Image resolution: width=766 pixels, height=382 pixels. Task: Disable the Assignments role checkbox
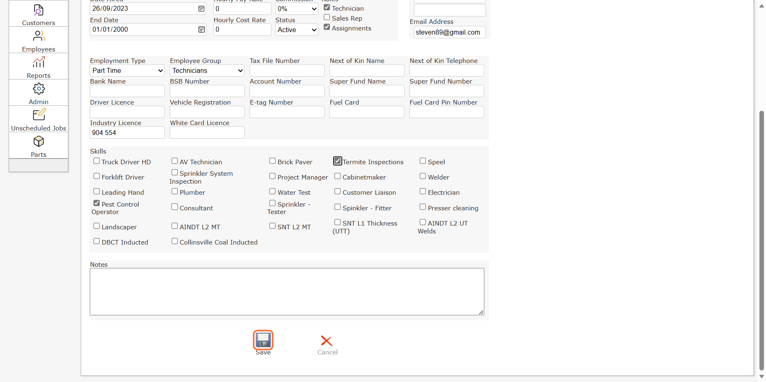click(x=327, y=27)
